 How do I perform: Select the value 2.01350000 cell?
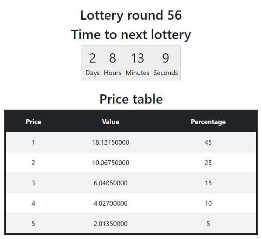110,224
